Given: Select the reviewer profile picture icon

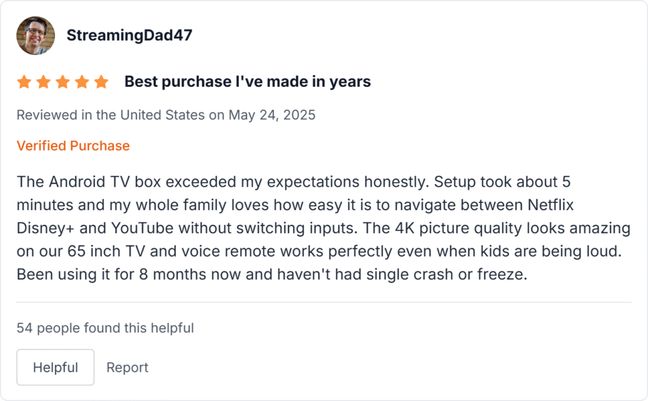Looking at the screenshot, I should (x=35, y=35).
